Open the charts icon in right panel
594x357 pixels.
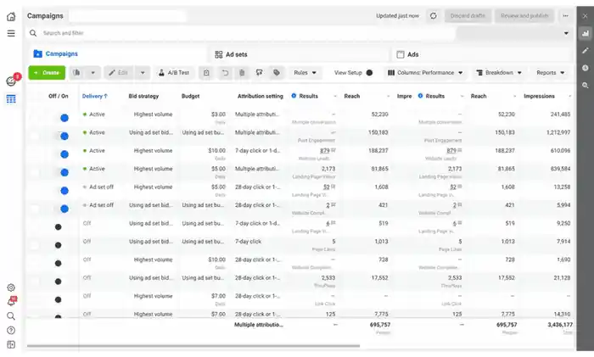[x=586, y=33]
